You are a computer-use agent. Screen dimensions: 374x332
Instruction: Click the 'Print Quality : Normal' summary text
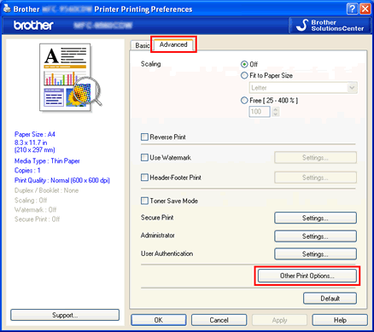(62, 180)
